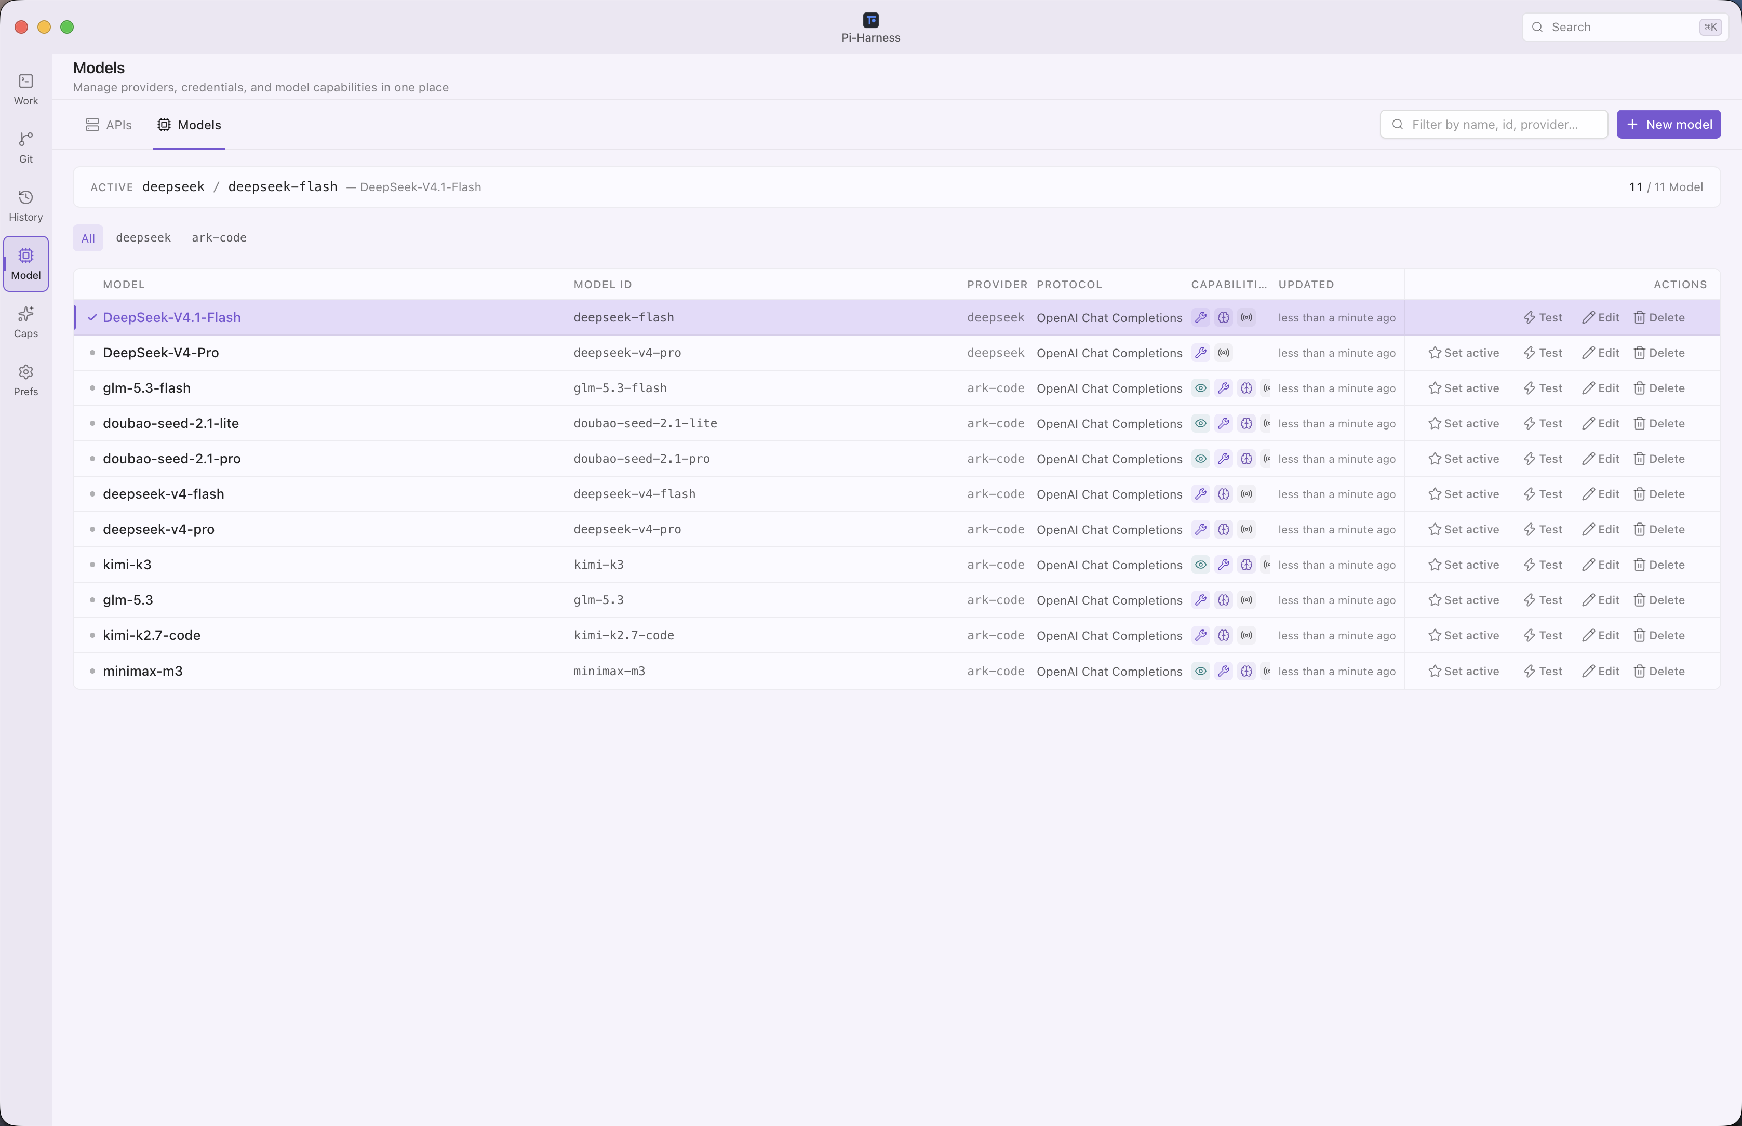Click the streaming icon for kimi-k2.7-code
This screenshot has width=1742, height=1126.
click(1247, 635)
